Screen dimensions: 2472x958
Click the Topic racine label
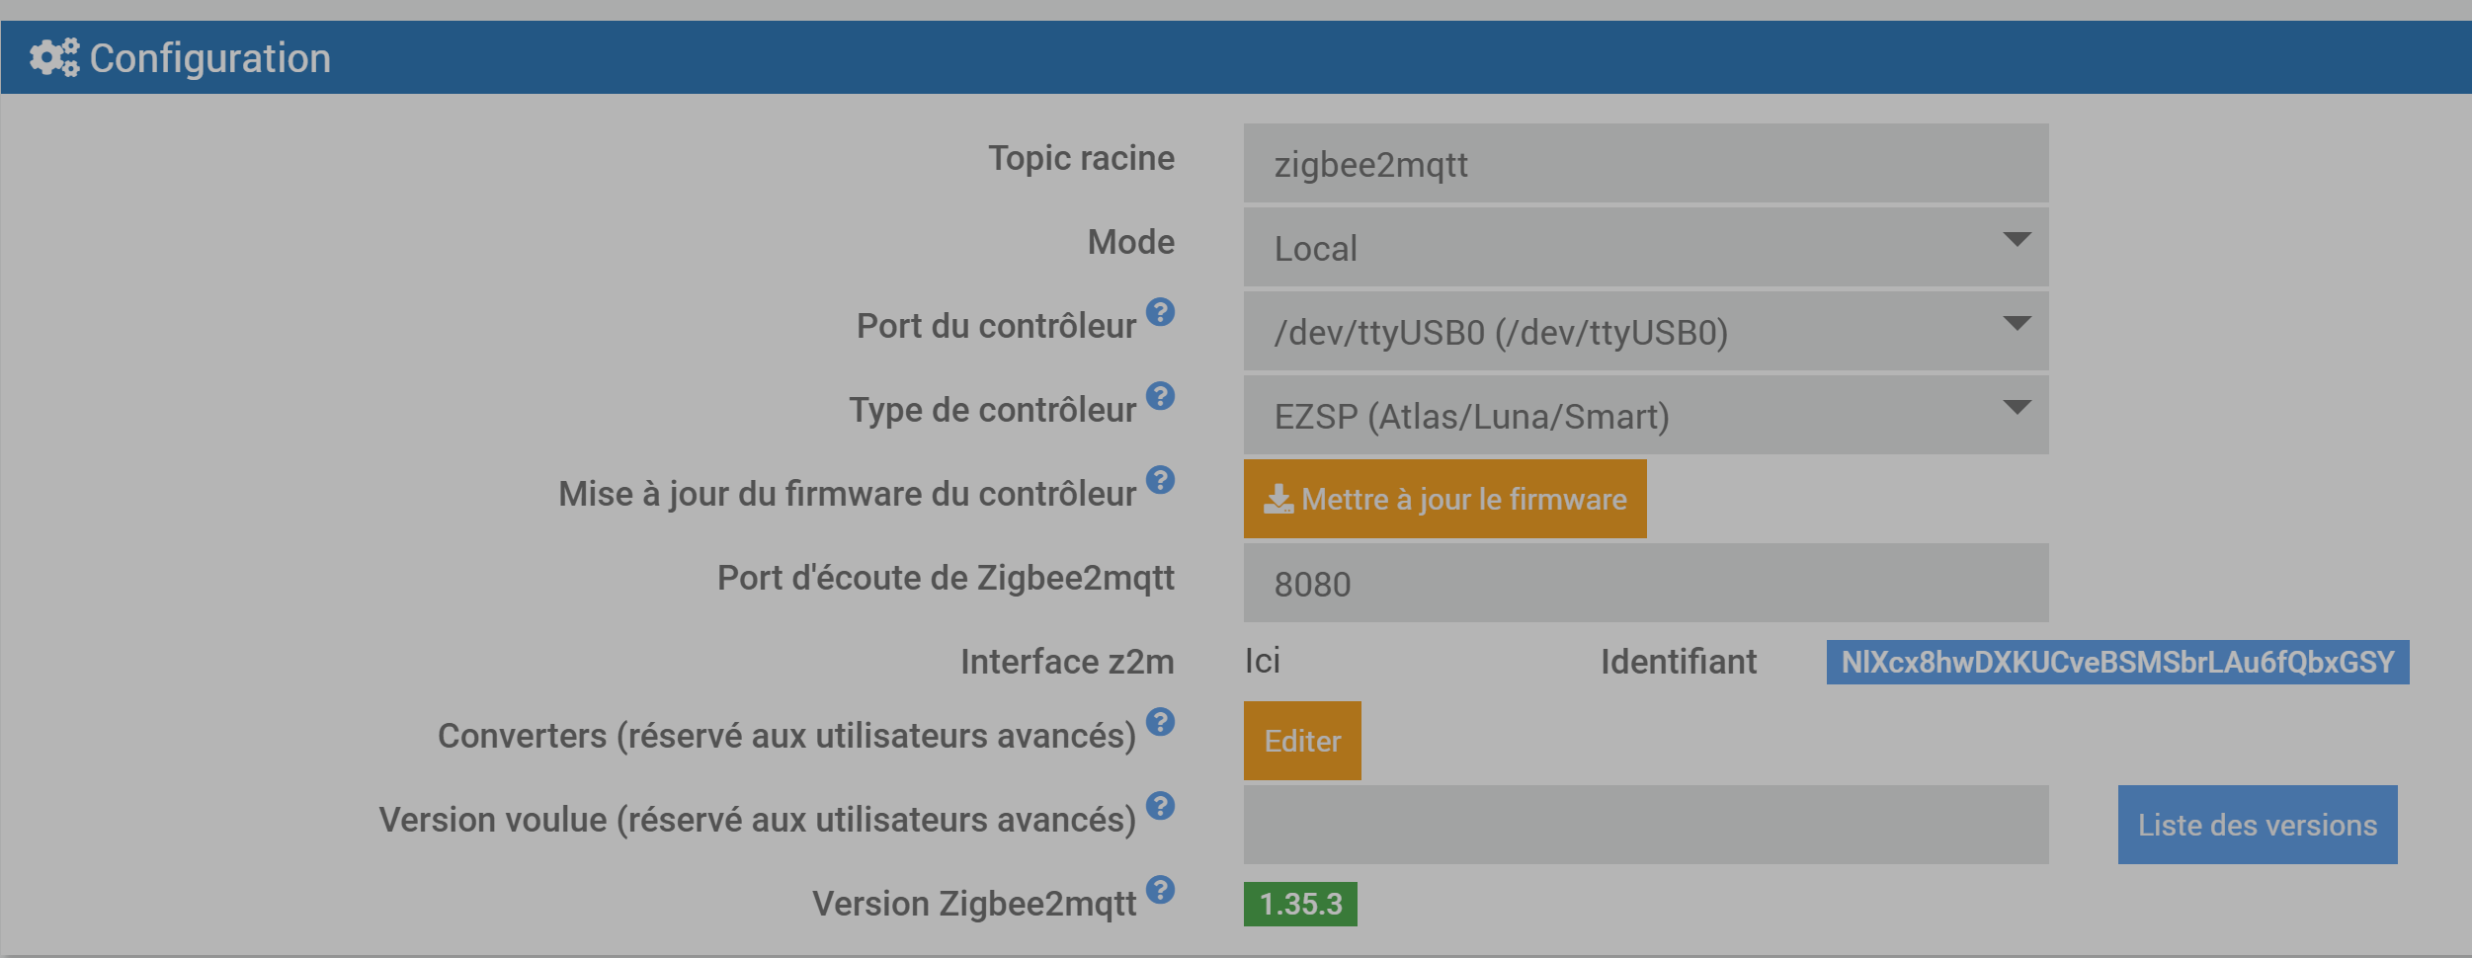coord(1082,158)
